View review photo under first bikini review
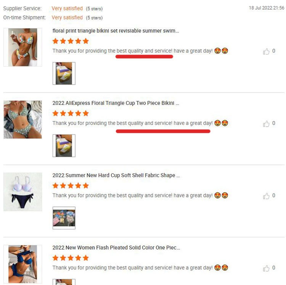The height and width of the screenshot is (285, 286). pos(64,74)
